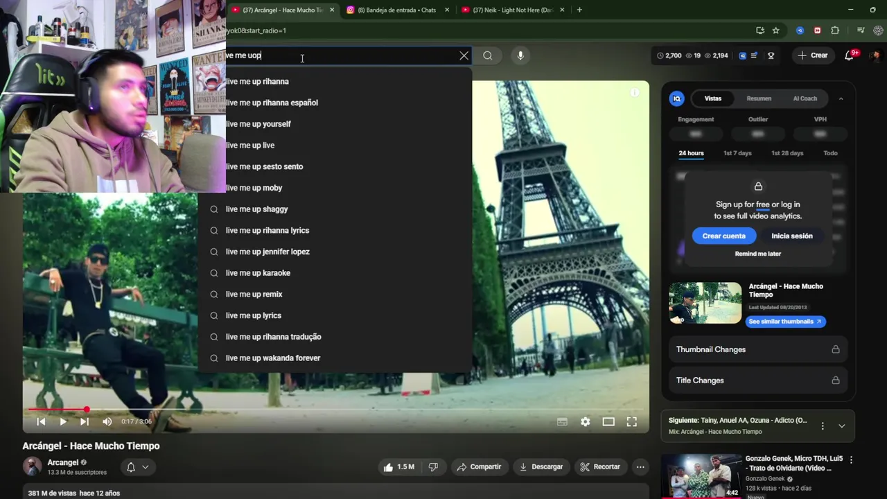The height and width of the screenshot is (499, 887).
Task: Open the Arcangel channel name link
Action: pyautogui.click(x=62, y=462)
